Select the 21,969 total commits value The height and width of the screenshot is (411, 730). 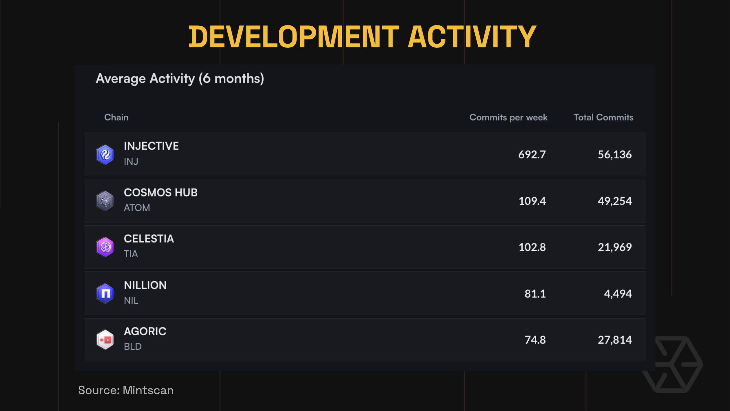[x=615, y=247]
